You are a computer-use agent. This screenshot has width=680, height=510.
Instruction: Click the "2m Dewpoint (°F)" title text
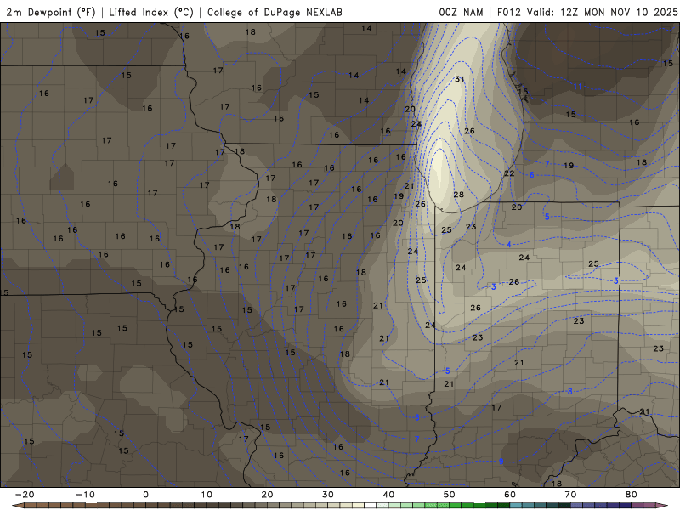click(51, 12)
